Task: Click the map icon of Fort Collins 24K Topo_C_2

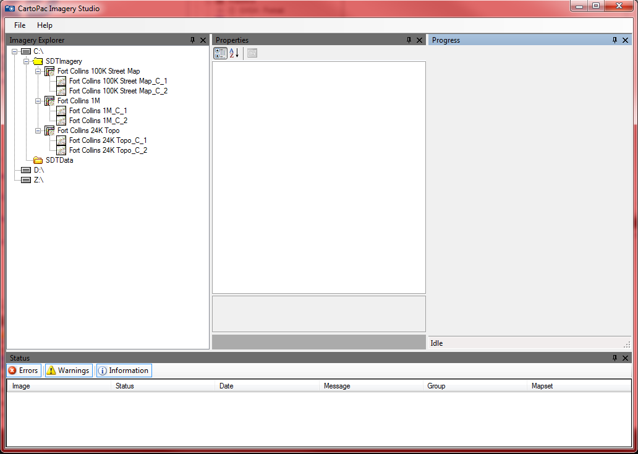Action: click(61, 150)
